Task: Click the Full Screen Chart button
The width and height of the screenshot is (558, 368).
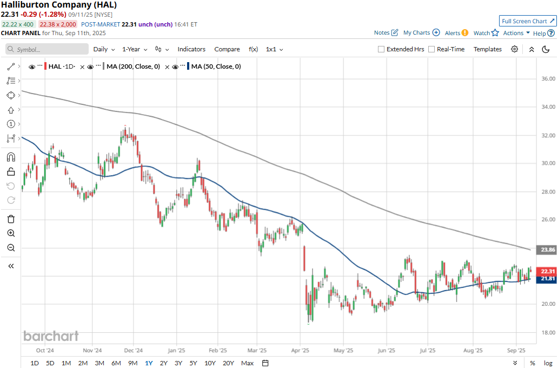Action: tap(527, 21)
